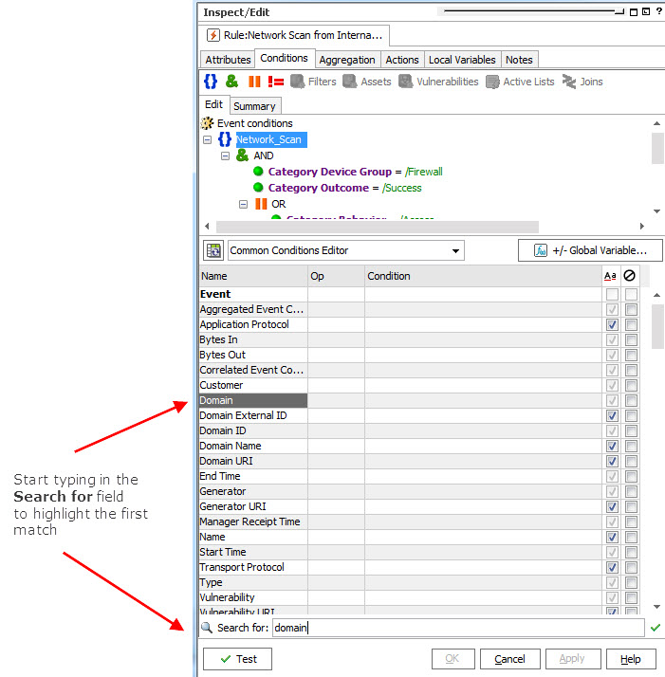Collapse the OR node in condition tree
The width and height of the screenshot is (665, 677).
[244, 204]
